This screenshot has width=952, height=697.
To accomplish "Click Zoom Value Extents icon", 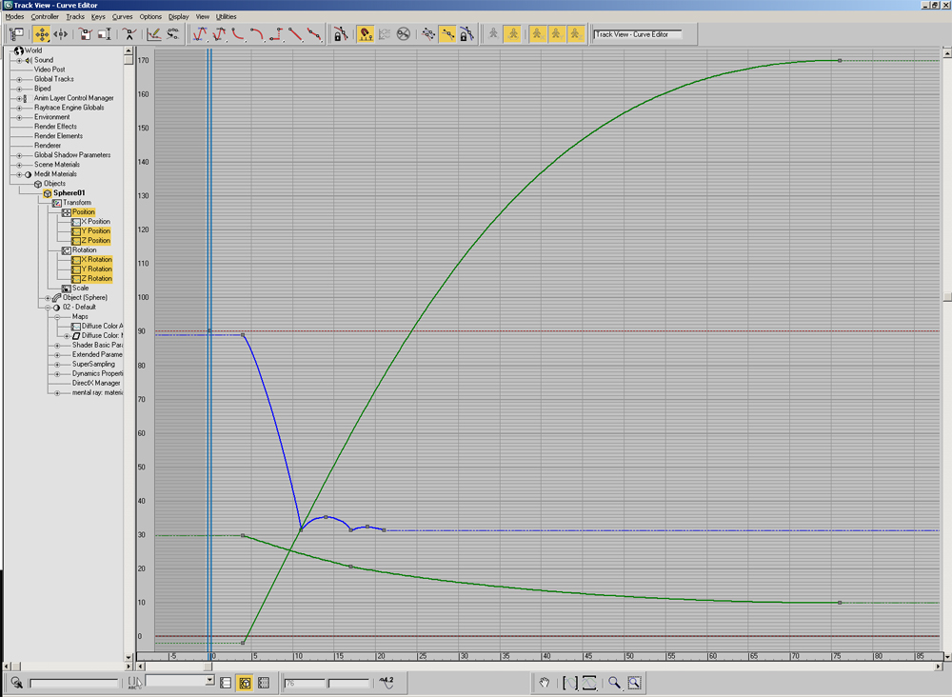I will (589, 683).
